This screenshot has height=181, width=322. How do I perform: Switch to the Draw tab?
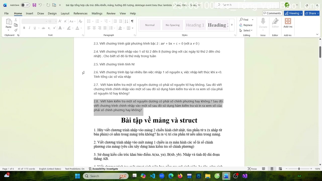click(41, 13)
